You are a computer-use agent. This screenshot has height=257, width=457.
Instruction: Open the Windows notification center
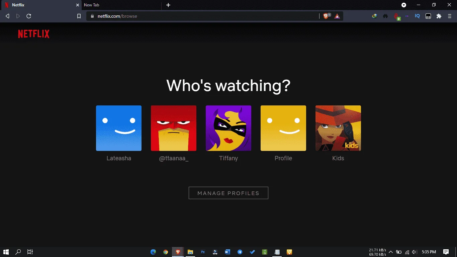click(x=446, y=252)
